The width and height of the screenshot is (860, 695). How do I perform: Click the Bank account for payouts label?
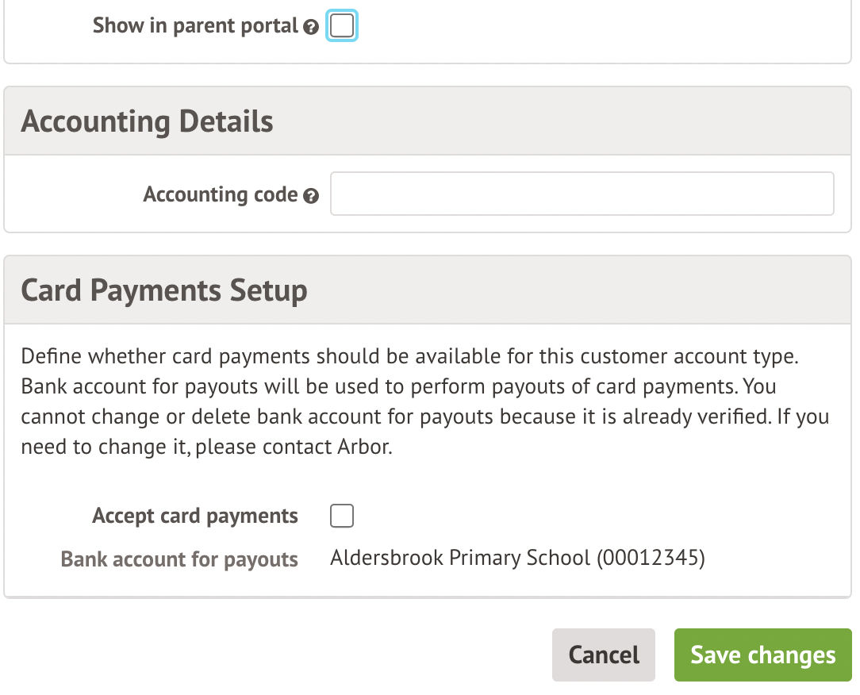tap(179, 559)
